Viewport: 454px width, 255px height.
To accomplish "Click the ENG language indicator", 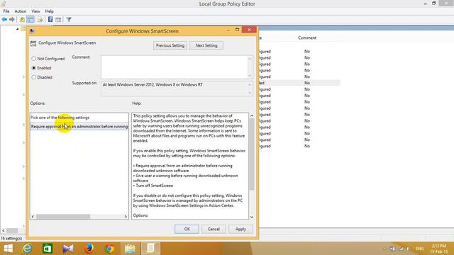I will pyautogui.click(x=419, y=249).
